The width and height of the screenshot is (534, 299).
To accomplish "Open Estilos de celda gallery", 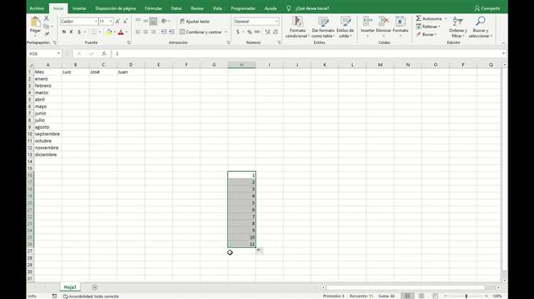I will click(345, 27).
